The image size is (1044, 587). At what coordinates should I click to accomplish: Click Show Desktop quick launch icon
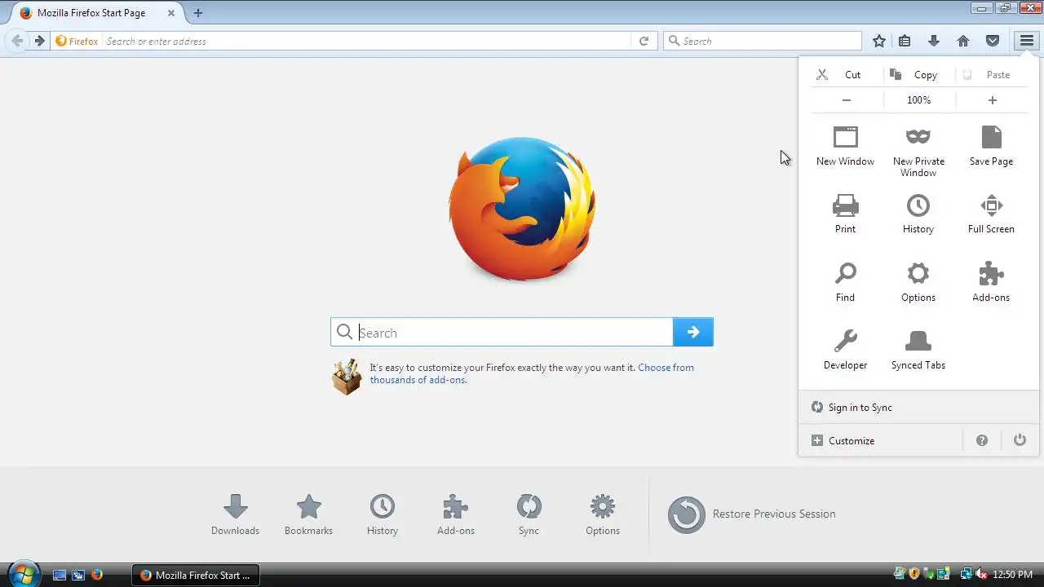59,575
